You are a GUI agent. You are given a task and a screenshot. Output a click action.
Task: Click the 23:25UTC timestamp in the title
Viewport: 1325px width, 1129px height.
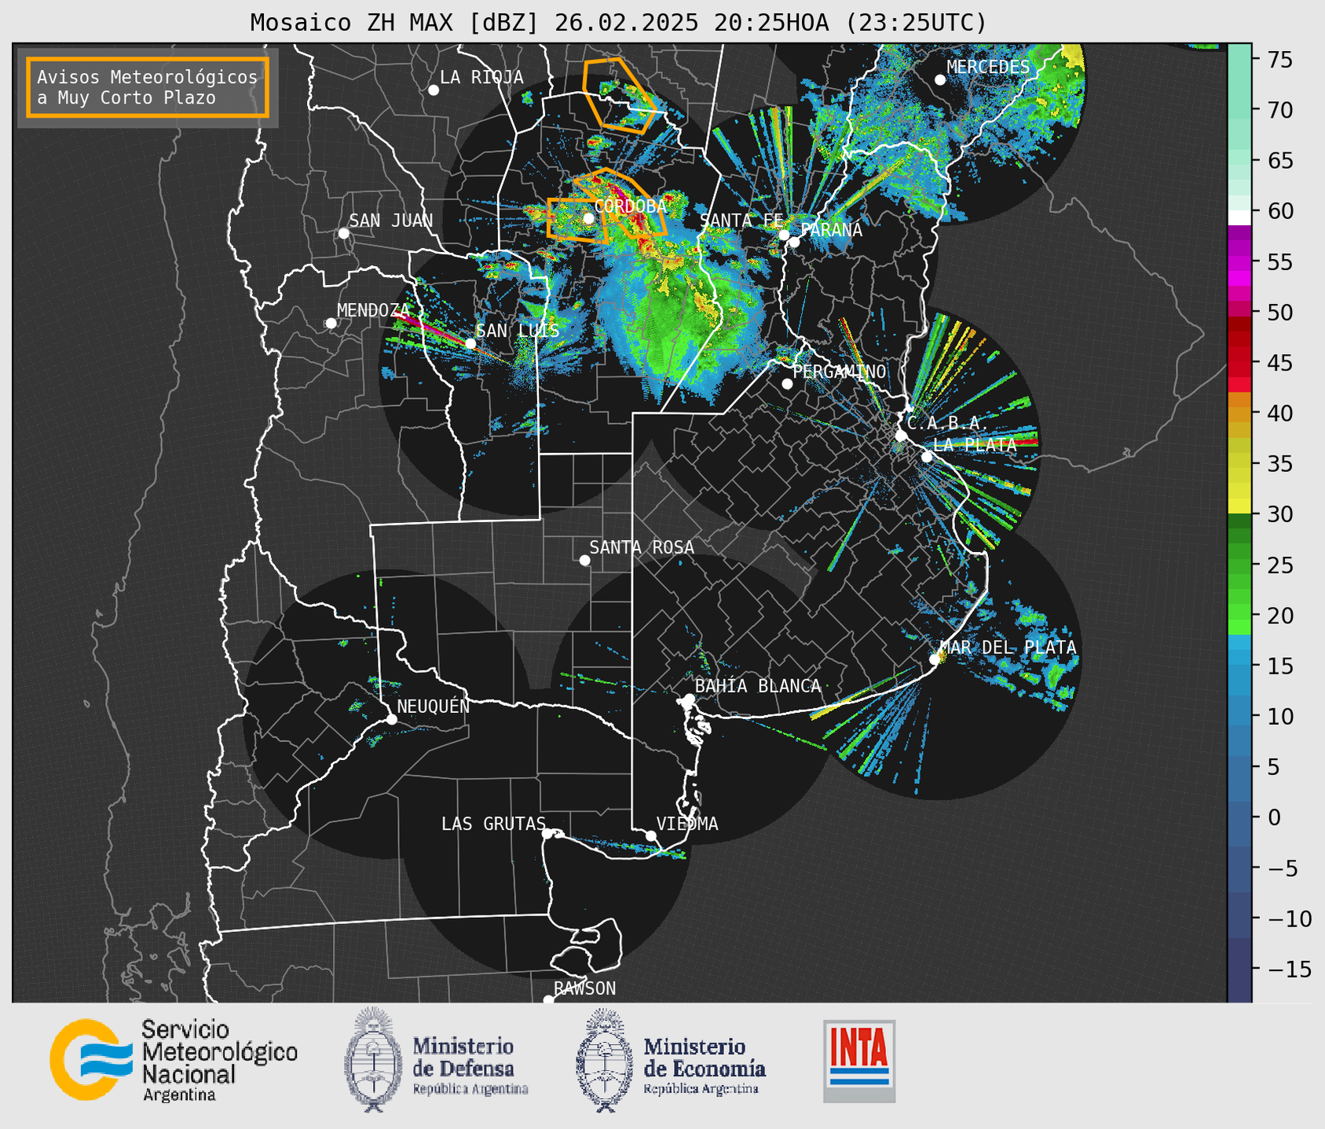[x=916, y=23]
